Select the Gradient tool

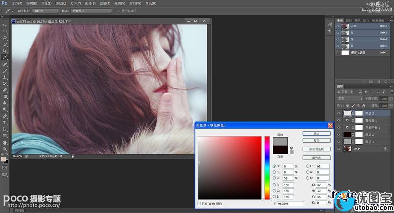tap(5, 96)
